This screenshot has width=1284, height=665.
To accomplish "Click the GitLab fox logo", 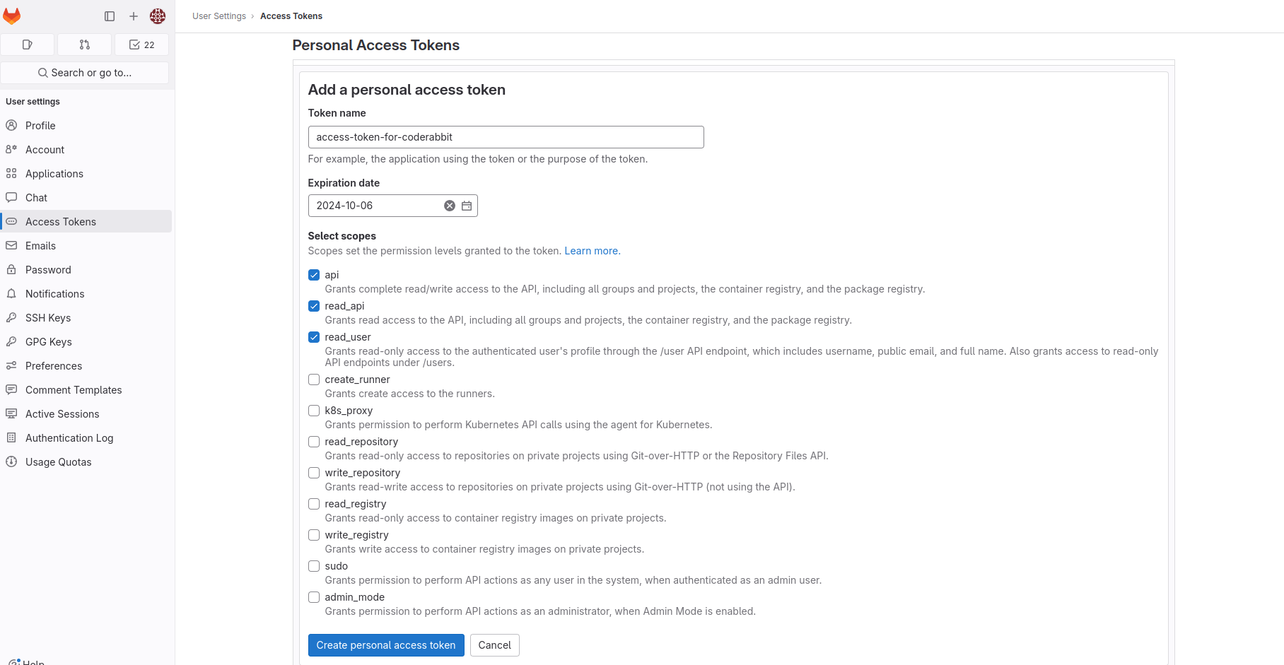I will coord(12,16).
